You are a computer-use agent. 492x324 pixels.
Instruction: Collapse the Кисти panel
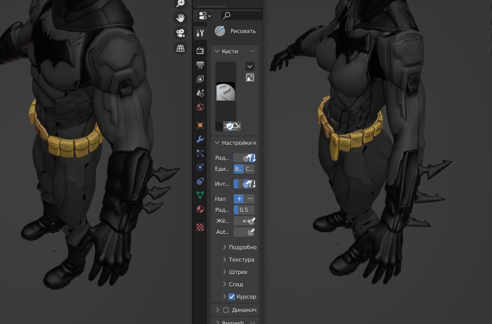[x=217, y=51]
